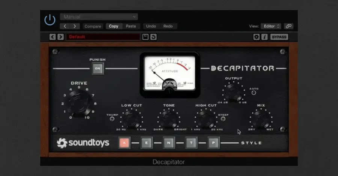Click the Copy button
The height and width of the screenshot is (176, 338).
tap(113, 26)
